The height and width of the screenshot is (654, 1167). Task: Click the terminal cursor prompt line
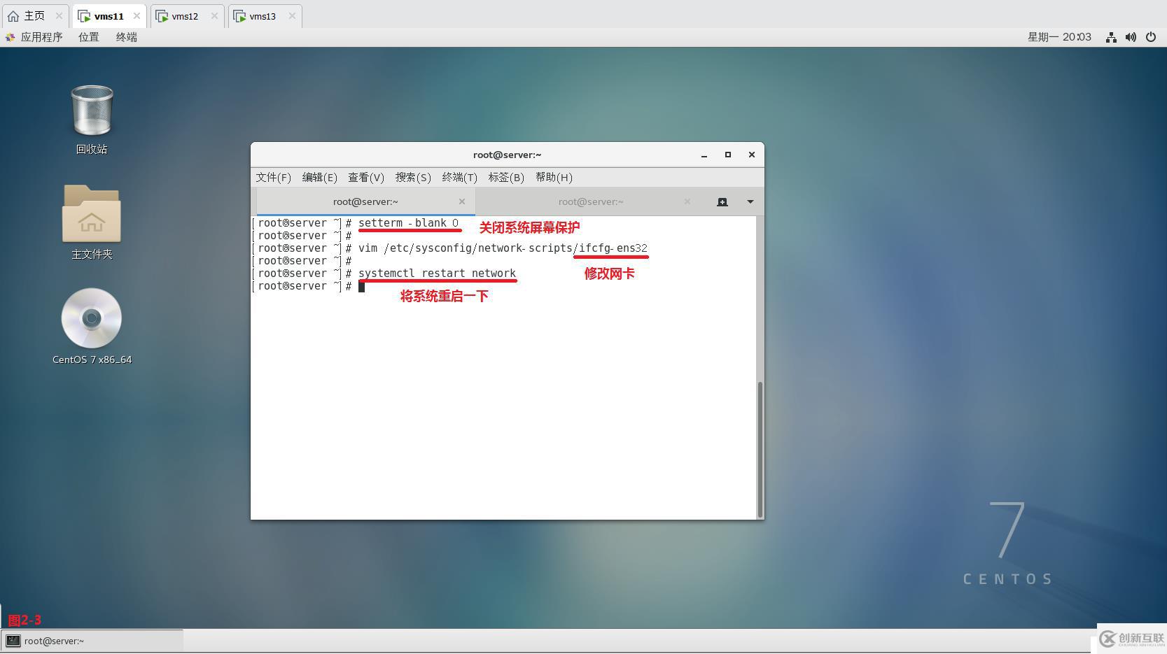pyautogui.click(x=308, y=286)
